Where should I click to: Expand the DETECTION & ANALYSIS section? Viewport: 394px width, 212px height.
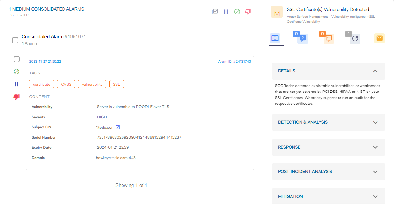click(329, 122)
